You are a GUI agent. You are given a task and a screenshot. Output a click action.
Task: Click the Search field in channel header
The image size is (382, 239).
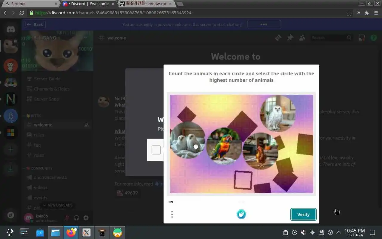(332, 38)
